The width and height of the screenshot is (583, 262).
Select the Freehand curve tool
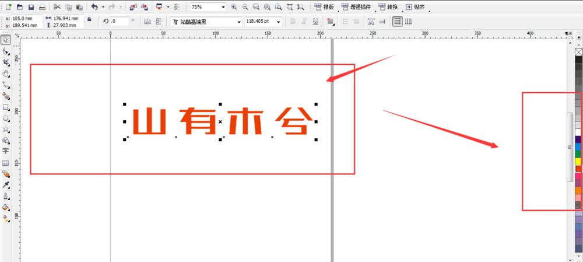pyautogui.click(x=6, y=85)
